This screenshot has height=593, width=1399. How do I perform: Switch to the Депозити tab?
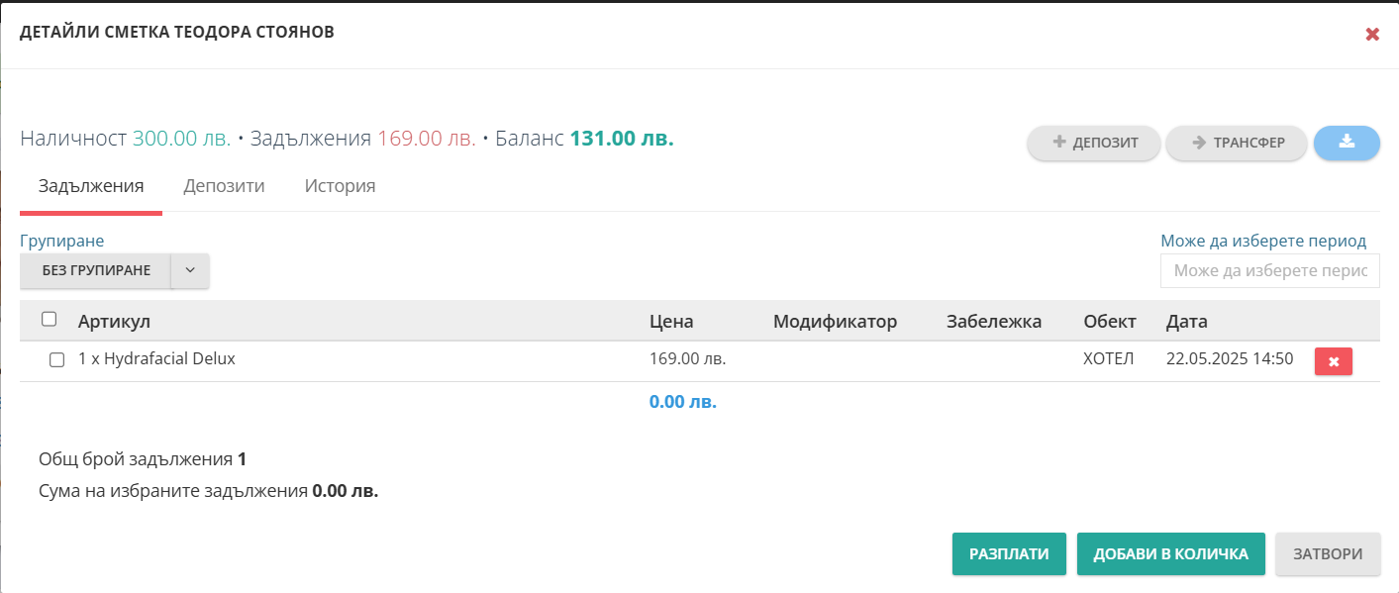224,185
